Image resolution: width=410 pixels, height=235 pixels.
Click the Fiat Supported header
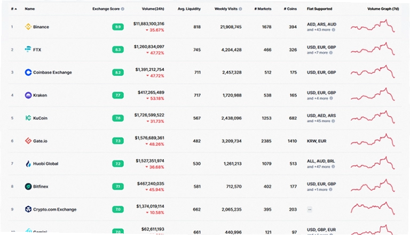319,9
